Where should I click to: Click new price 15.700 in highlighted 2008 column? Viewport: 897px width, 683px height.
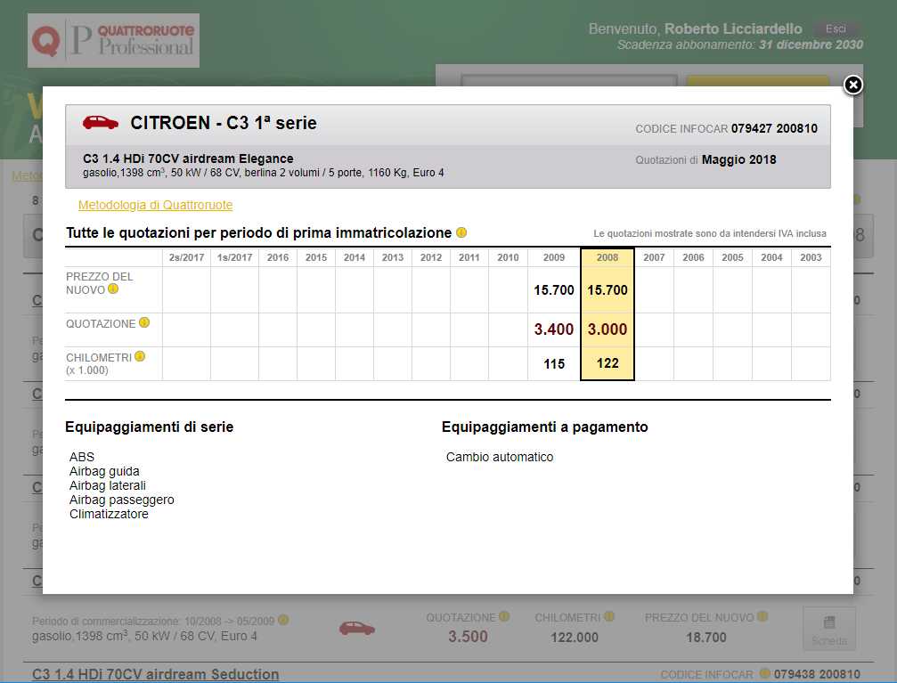click(x=608, y=290)
